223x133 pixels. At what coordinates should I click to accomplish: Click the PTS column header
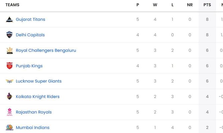(207, 5)
